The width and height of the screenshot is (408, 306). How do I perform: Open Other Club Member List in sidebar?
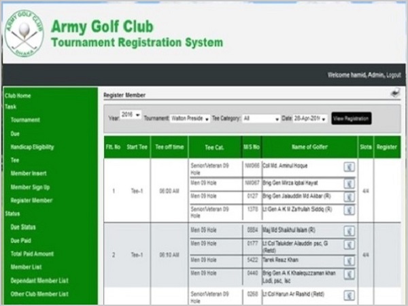(x=39, y=294)
